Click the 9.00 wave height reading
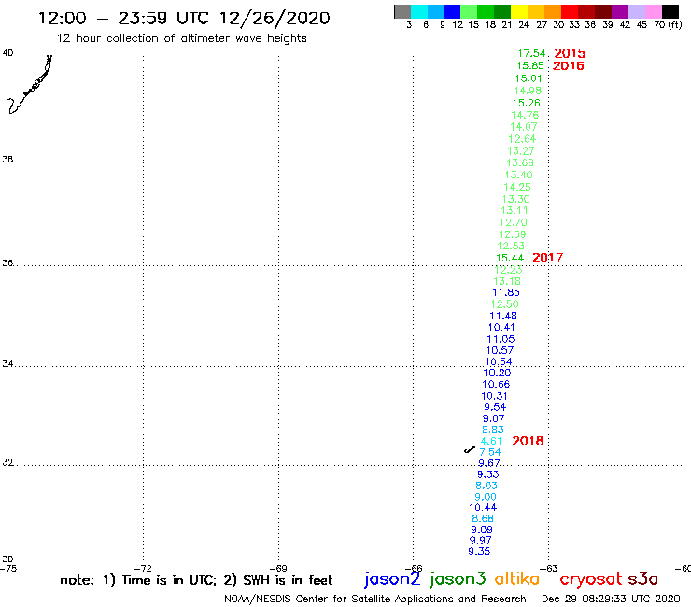The width and height of the screenshot is (691, 607). (486, 497)
